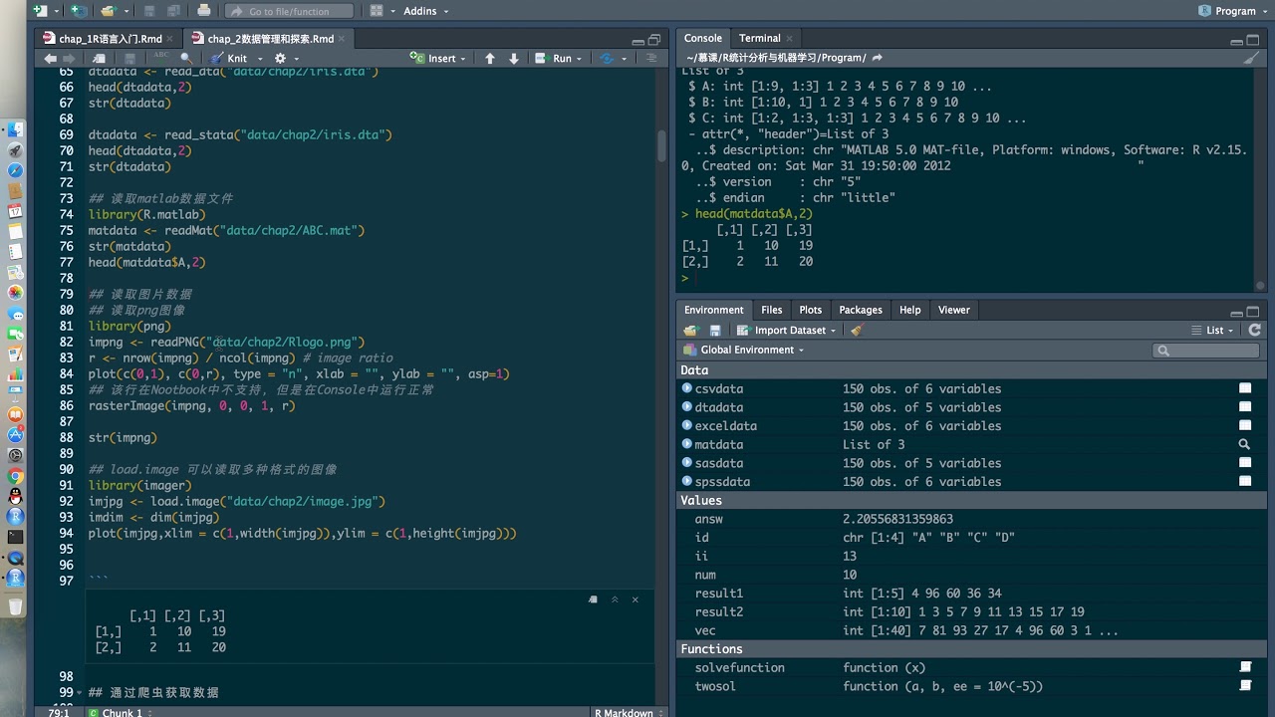Click the load workspace icon in Environment

(x=691, y=331)
